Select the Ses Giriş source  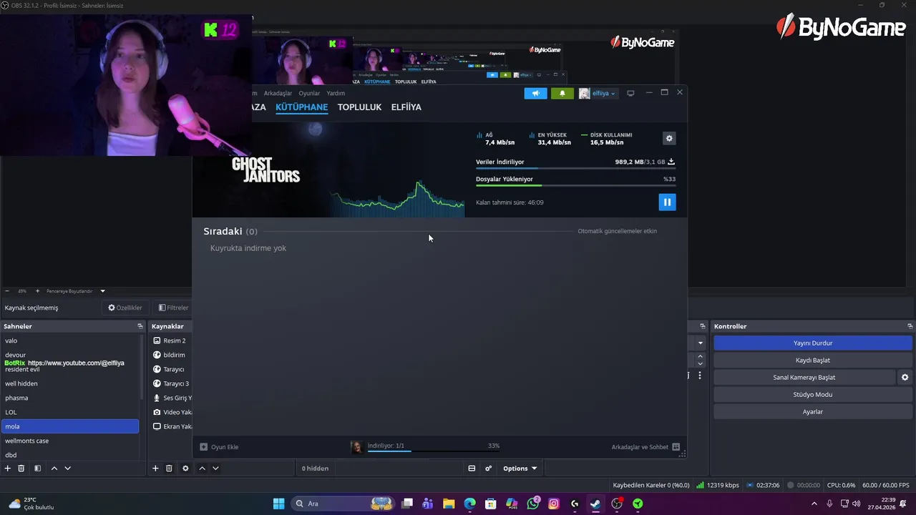pos(172,398)
